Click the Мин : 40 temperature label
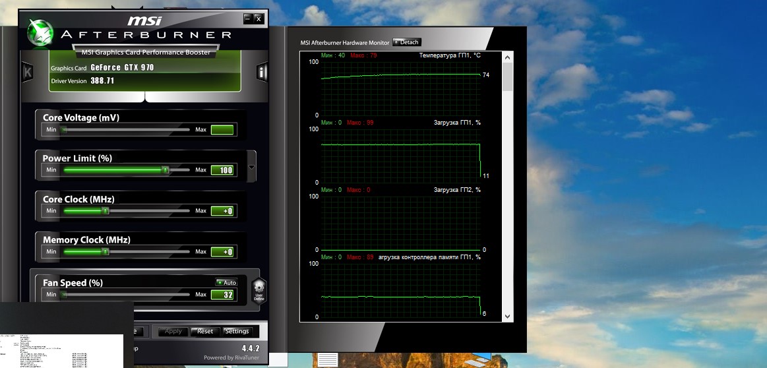Viewport: 767px width, 368px height. click(332, 55)
